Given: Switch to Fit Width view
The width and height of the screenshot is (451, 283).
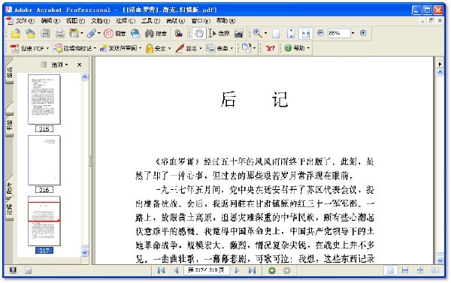Looking at the screenshot, I should 305,34.
